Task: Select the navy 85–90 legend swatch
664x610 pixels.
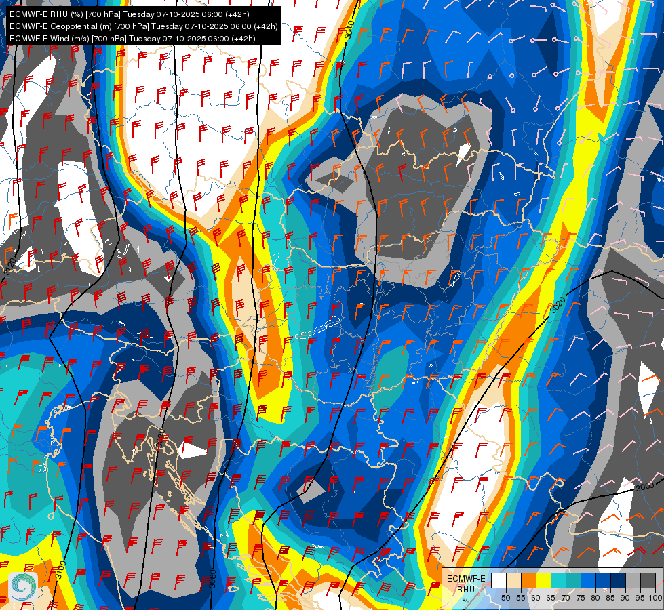Action: tap(619, 580)
